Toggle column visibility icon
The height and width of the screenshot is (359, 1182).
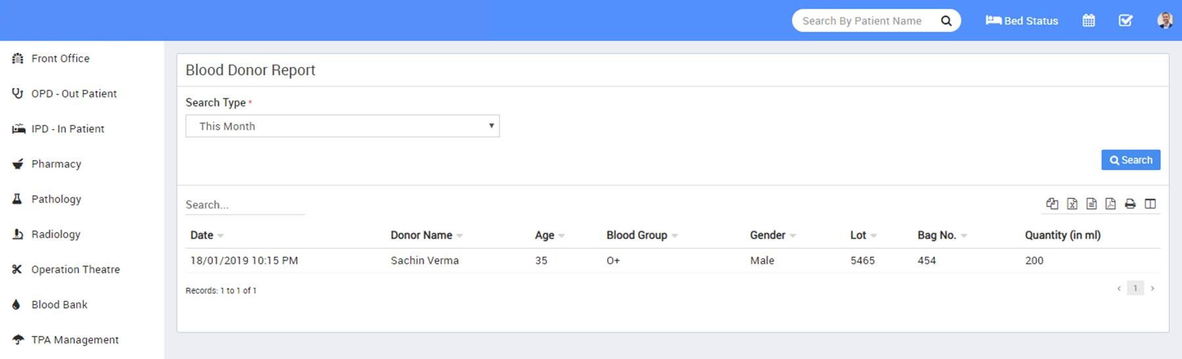tap(1150, 204)
